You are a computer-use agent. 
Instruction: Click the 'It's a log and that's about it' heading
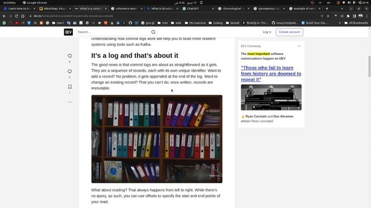tap(134, 55)
